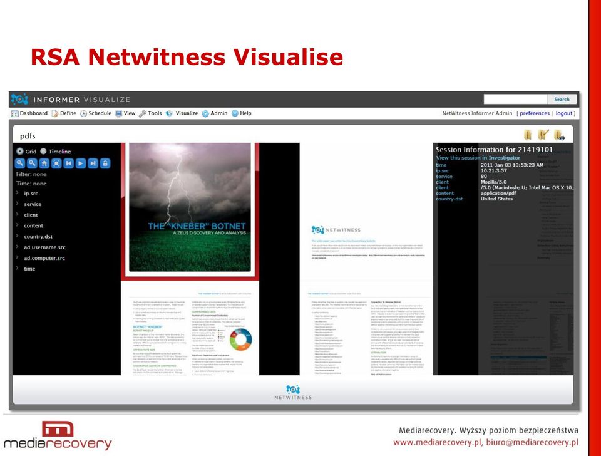Click the Visualize globe icon
The height and width of the screenshot is (456, 601).
(x=170, y=113)
